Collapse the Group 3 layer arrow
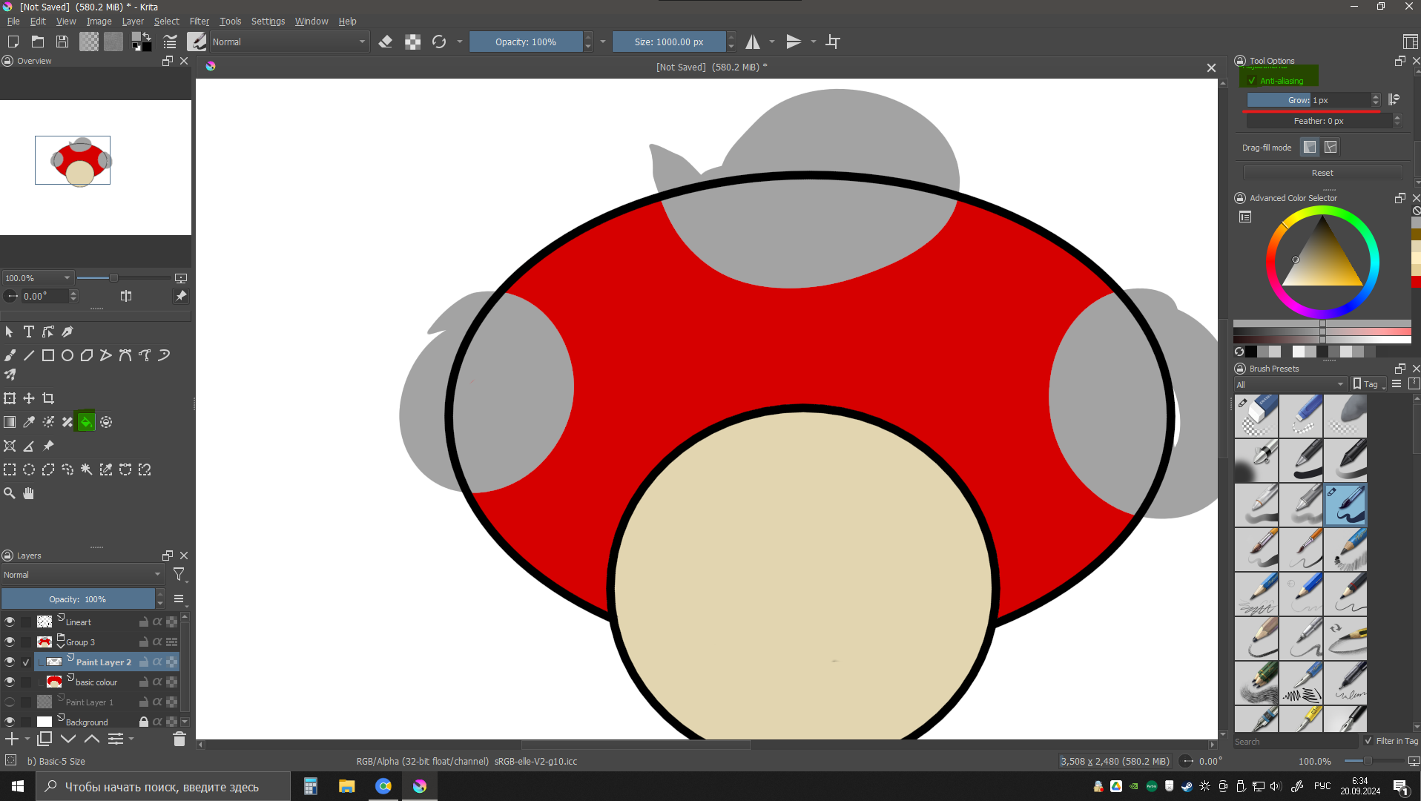 click(x=61, y=645)
